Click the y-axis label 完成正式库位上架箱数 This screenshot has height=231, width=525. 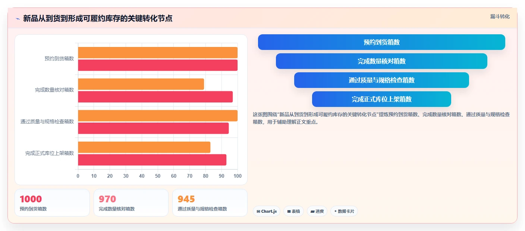pos(50,153)
